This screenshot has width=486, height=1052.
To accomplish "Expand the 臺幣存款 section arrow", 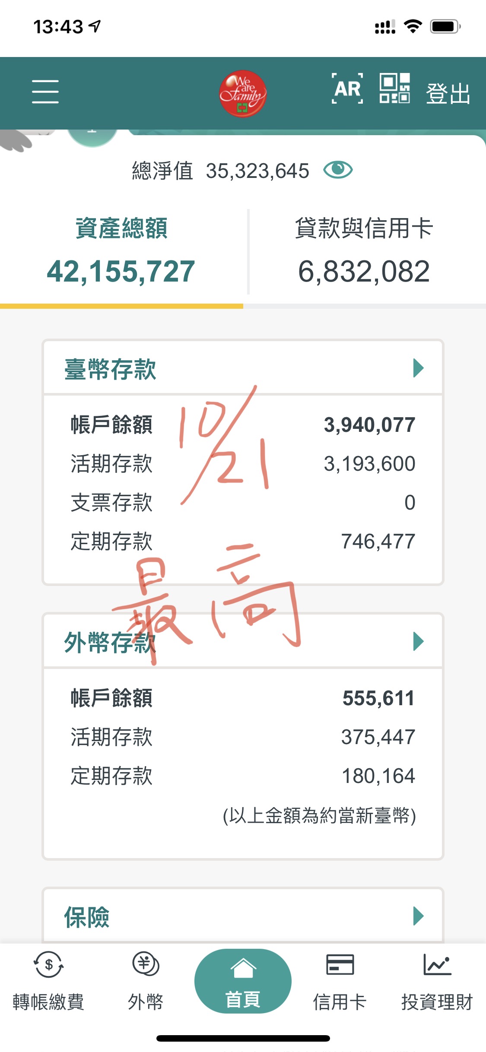I will (418, 368).
